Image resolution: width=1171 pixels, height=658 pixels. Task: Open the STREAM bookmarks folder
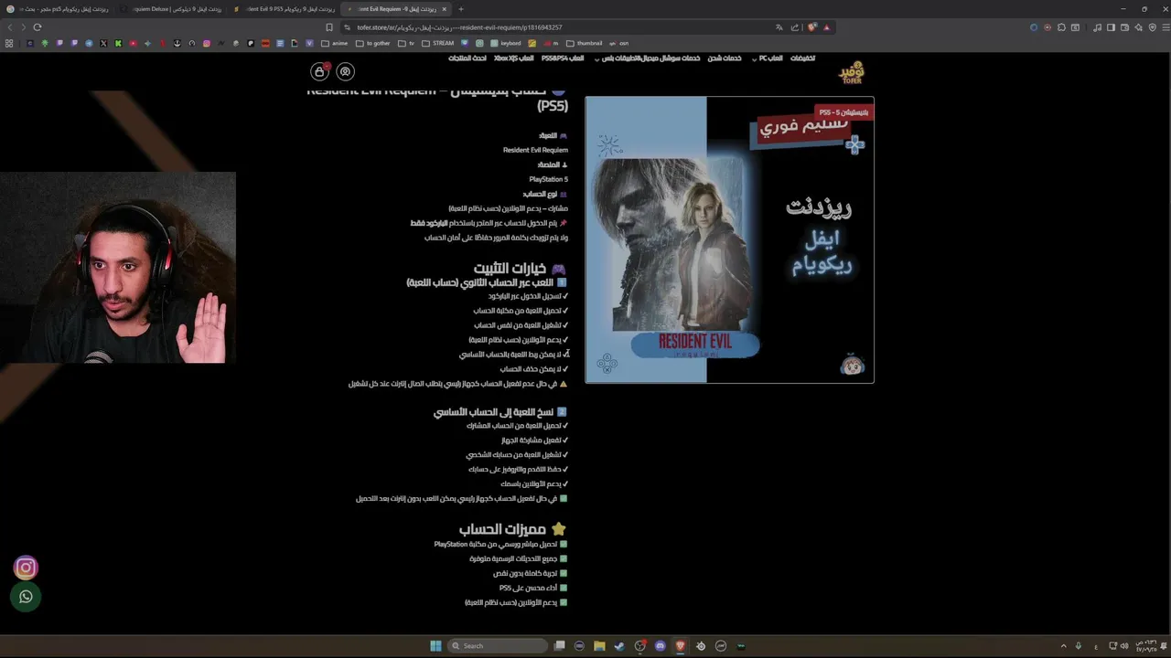coord(438,43)
